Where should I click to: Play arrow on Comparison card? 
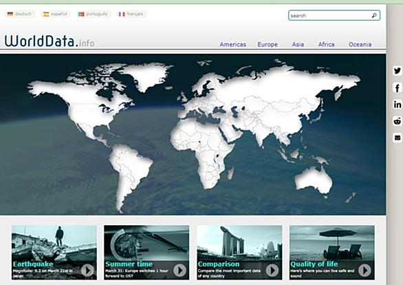point(272,271)
